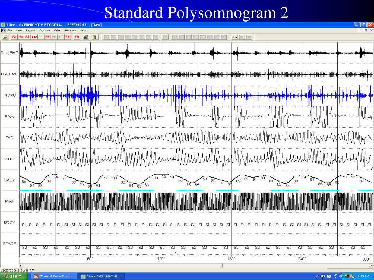The image size is (374, 280).
Task: Click the waveform signal toolbar icon
Action: [x=234, y=37]
